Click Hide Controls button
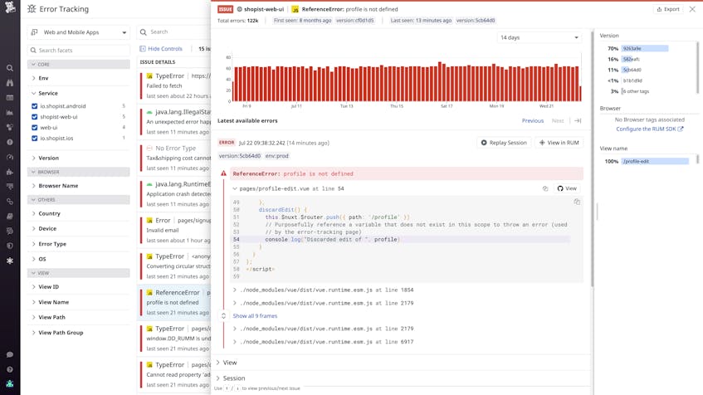 tap(161, 48)
